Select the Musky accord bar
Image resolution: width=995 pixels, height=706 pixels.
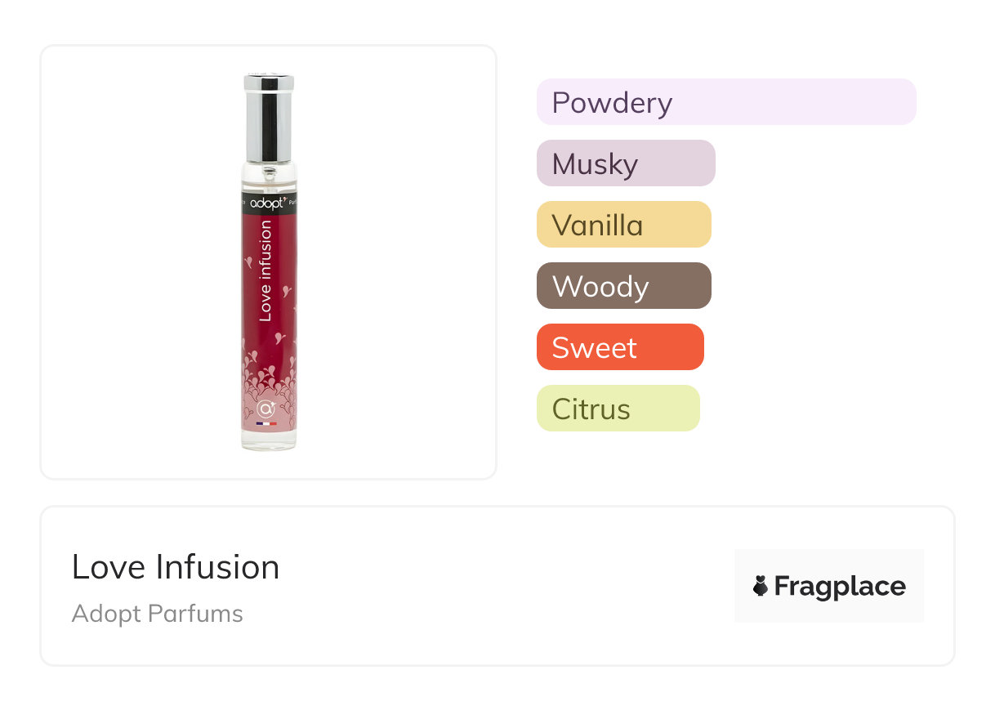(x=626, y=163)
